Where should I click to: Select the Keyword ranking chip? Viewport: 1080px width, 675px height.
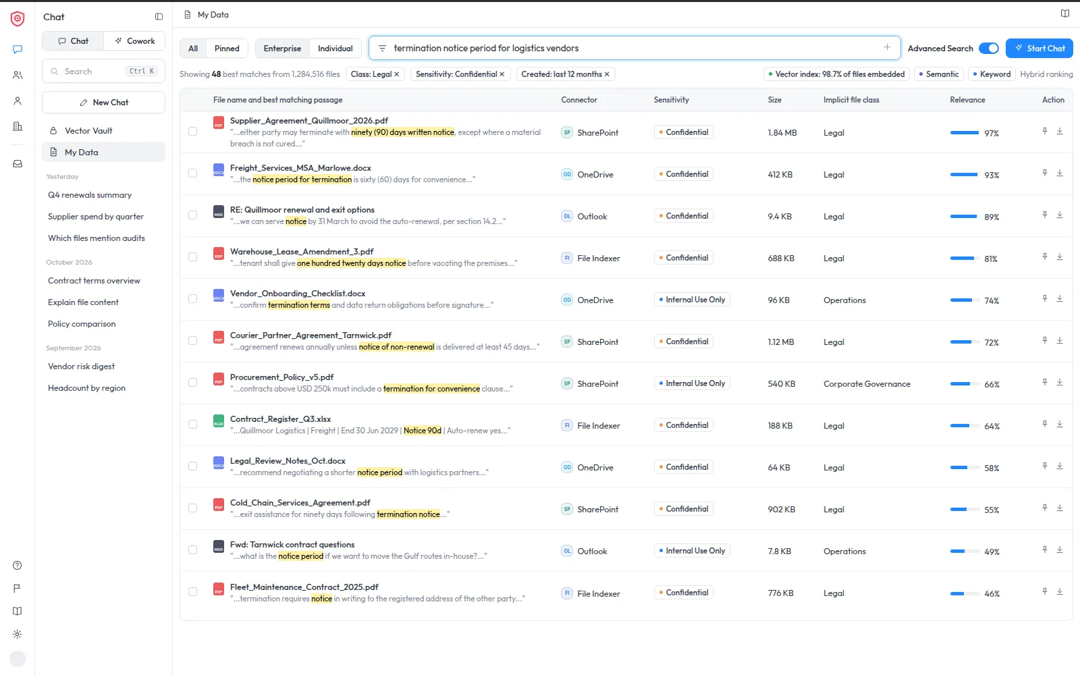tap(992, 74)
